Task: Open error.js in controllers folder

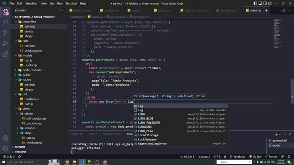Action: tap(28, 32)
